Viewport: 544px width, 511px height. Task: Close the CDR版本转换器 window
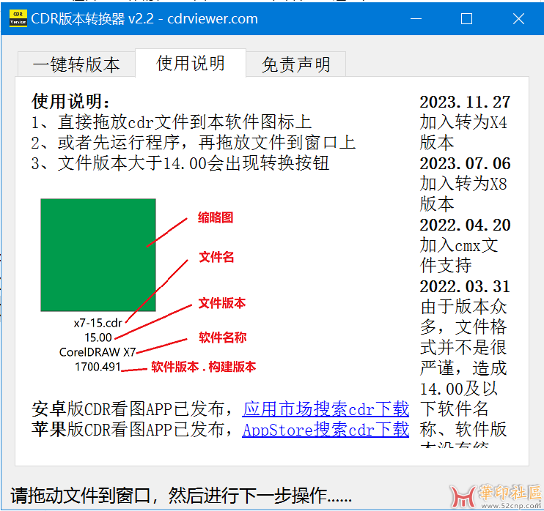tap(518, 19)
